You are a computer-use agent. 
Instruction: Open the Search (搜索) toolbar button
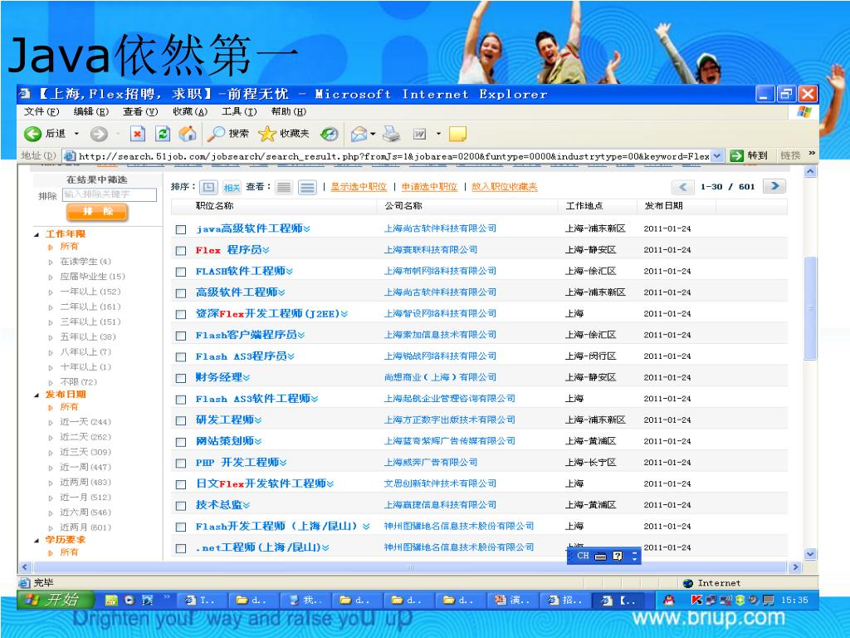[227, 134]
